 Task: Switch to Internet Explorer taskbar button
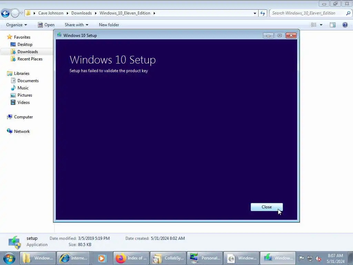click(x=73, y=258)
